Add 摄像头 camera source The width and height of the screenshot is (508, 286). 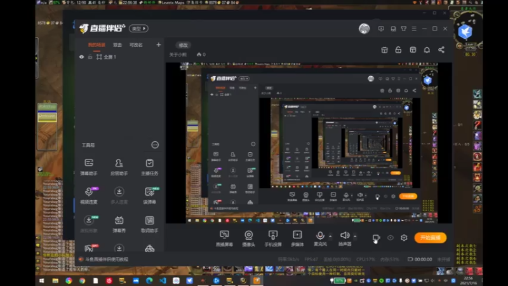click(248, 238)
